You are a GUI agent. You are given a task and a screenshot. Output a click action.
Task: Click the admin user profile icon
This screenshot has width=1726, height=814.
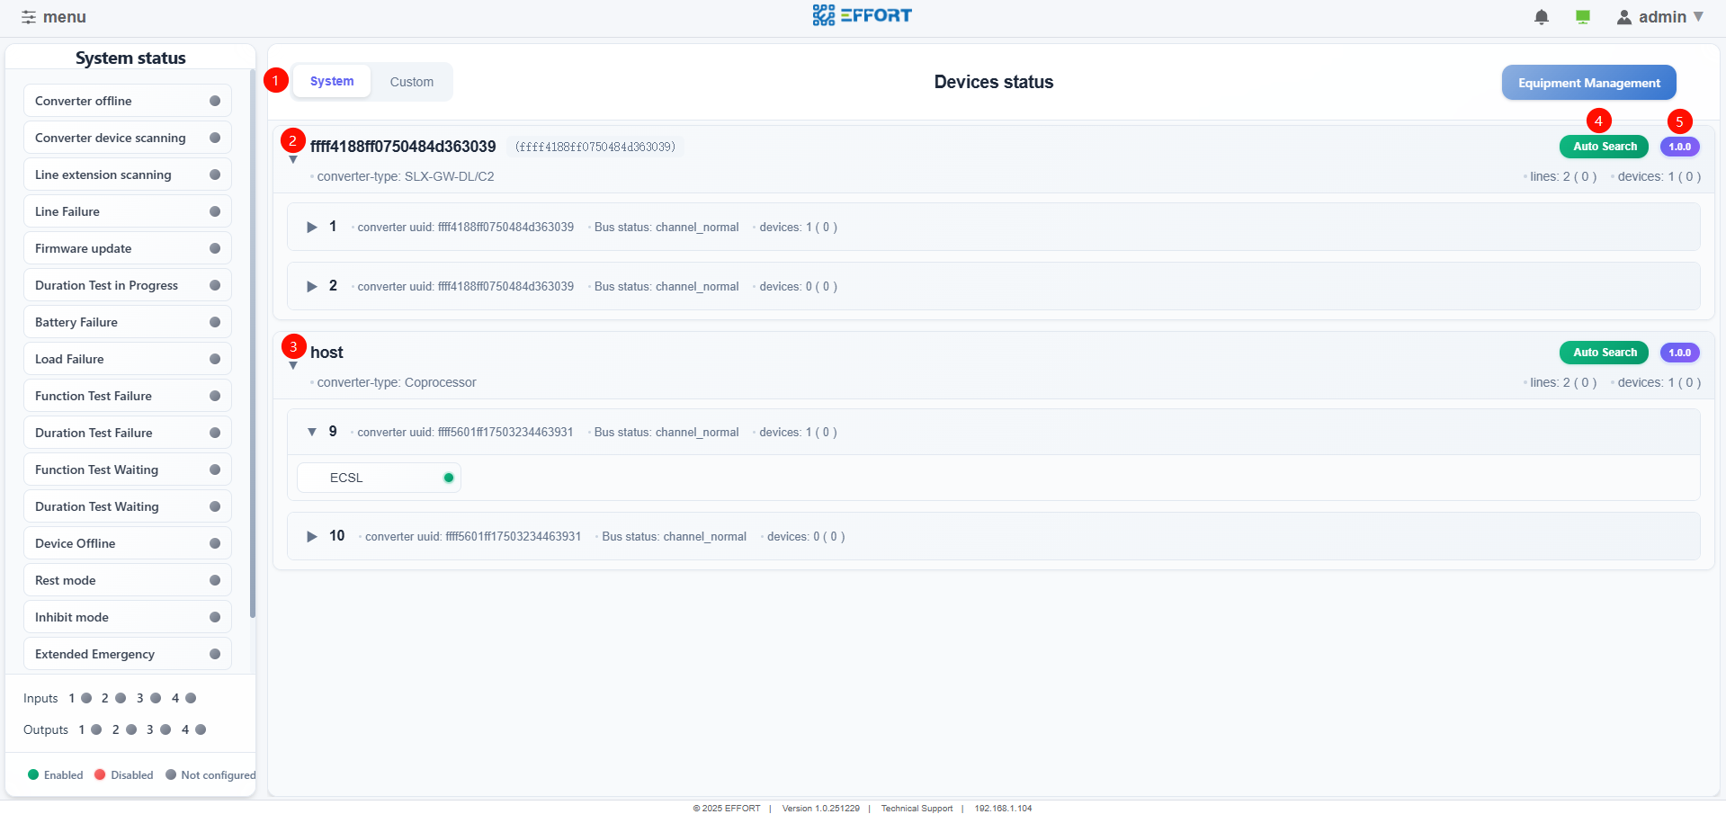(x=1623, y=17)
